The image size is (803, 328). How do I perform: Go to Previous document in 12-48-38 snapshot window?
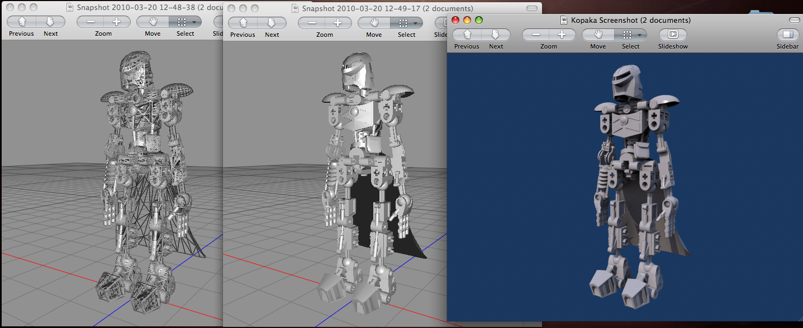[x=22, y=22]
